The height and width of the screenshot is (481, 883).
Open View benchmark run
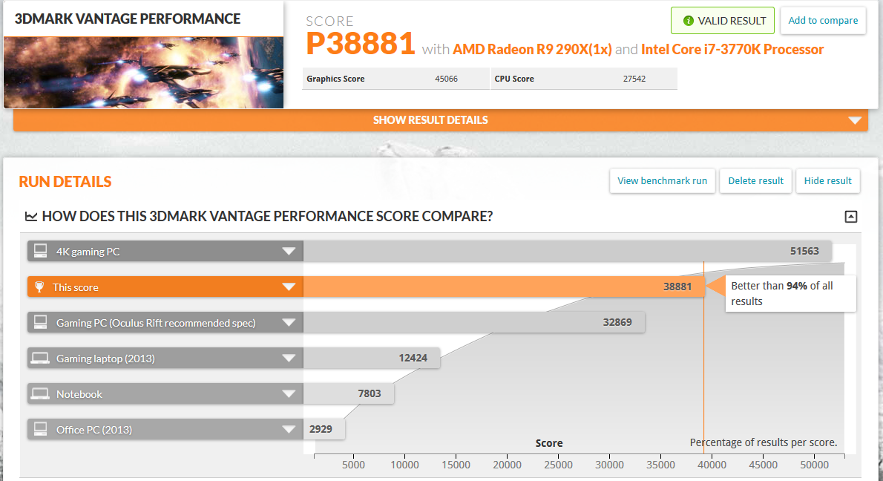pyautogui.click(x=662, y=181)
